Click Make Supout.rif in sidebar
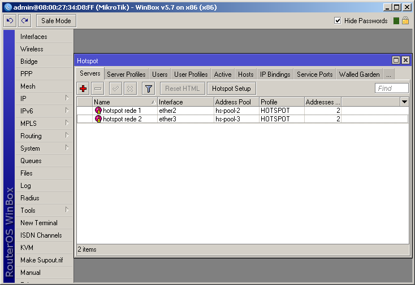The width and height of the screenshot is (415, 285). [x=44, y=260]
